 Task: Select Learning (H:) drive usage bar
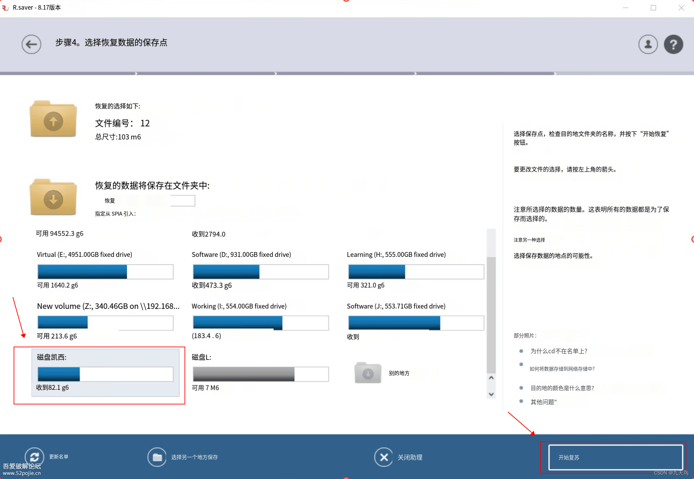click(x=416, y=272)
